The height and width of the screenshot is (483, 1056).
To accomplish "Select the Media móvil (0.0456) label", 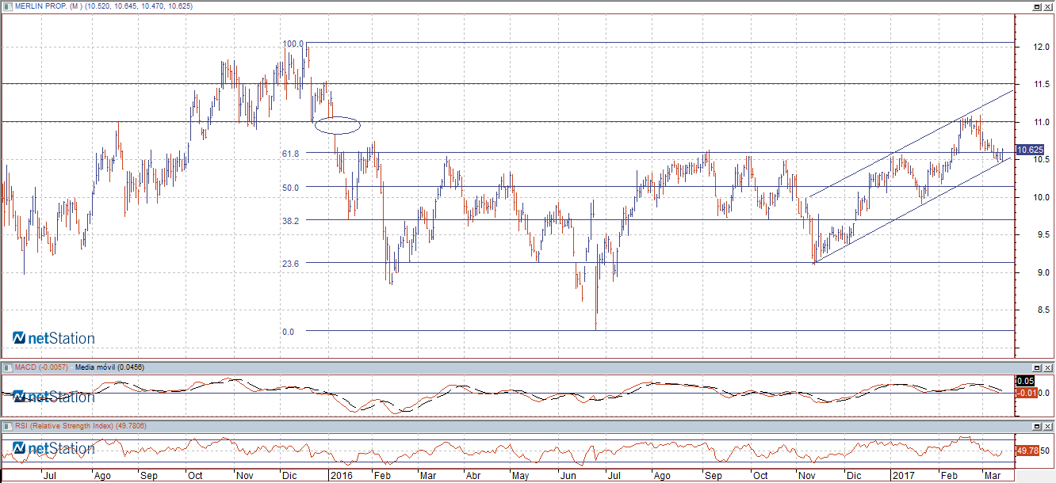I will click(109, 367).
